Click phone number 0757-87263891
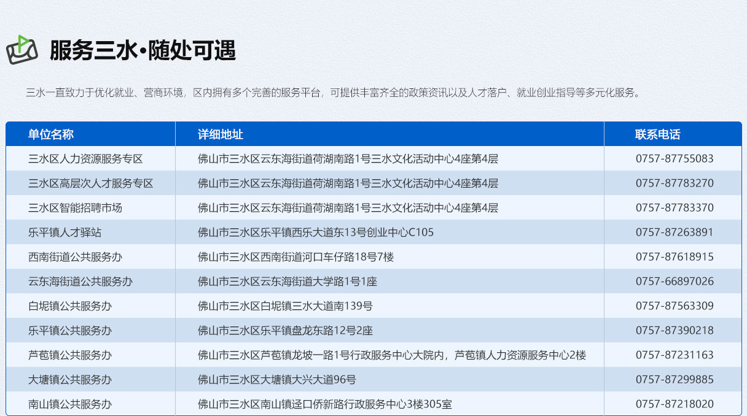 (x=675, y=233)
